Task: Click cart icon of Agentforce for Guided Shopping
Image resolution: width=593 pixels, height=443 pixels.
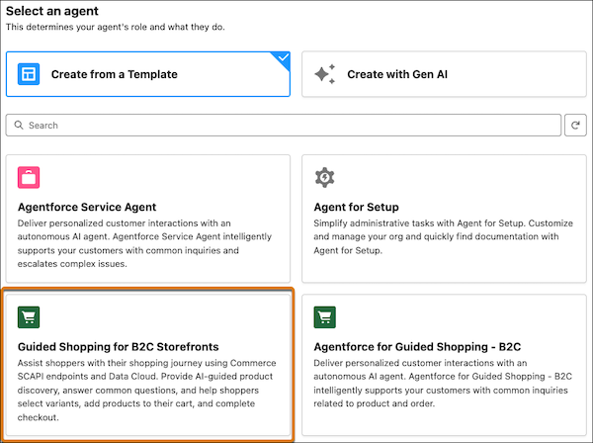Action: (x=324, y=317)
